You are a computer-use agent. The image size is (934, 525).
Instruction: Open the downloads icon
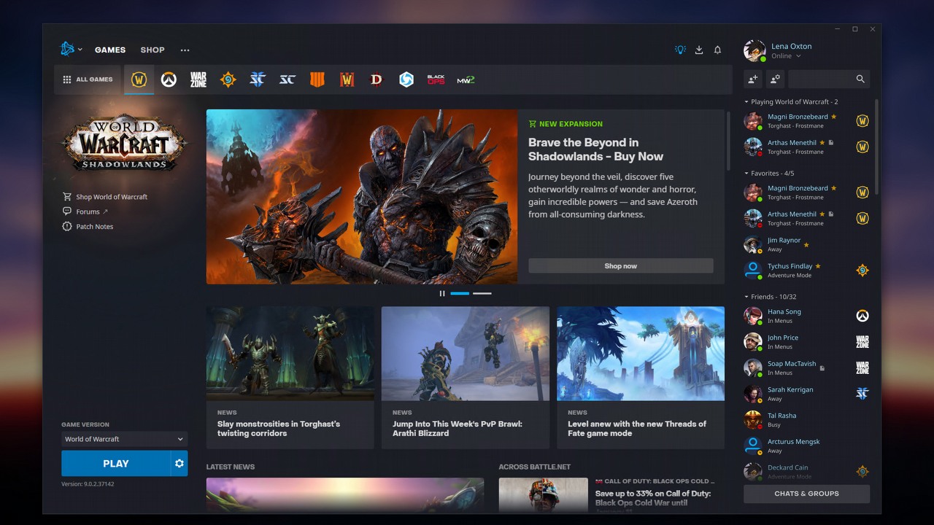pos(699,50)
